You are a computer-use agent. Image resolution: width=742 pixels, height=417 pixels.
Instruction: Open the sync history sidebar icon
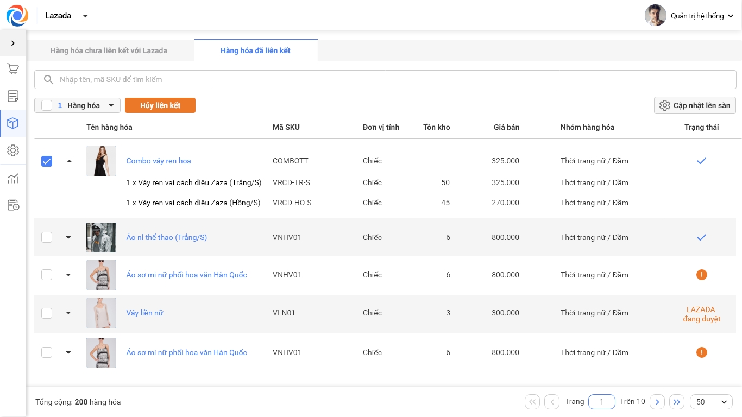pyautogui.click(x=13, y=205)
